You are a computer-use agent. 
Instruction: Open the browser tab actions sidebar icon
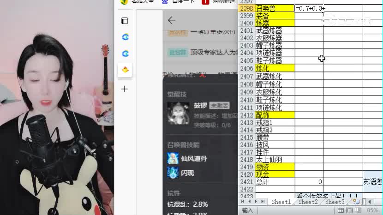point(125,21)
